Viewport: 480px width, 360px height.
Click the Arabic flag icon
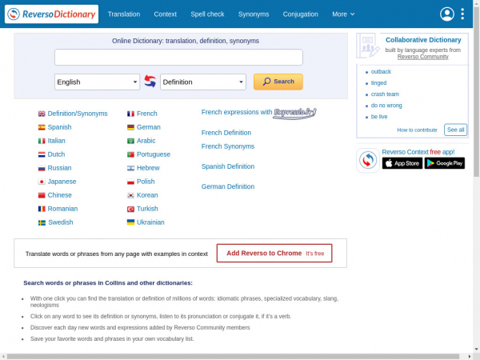[130, 141]
